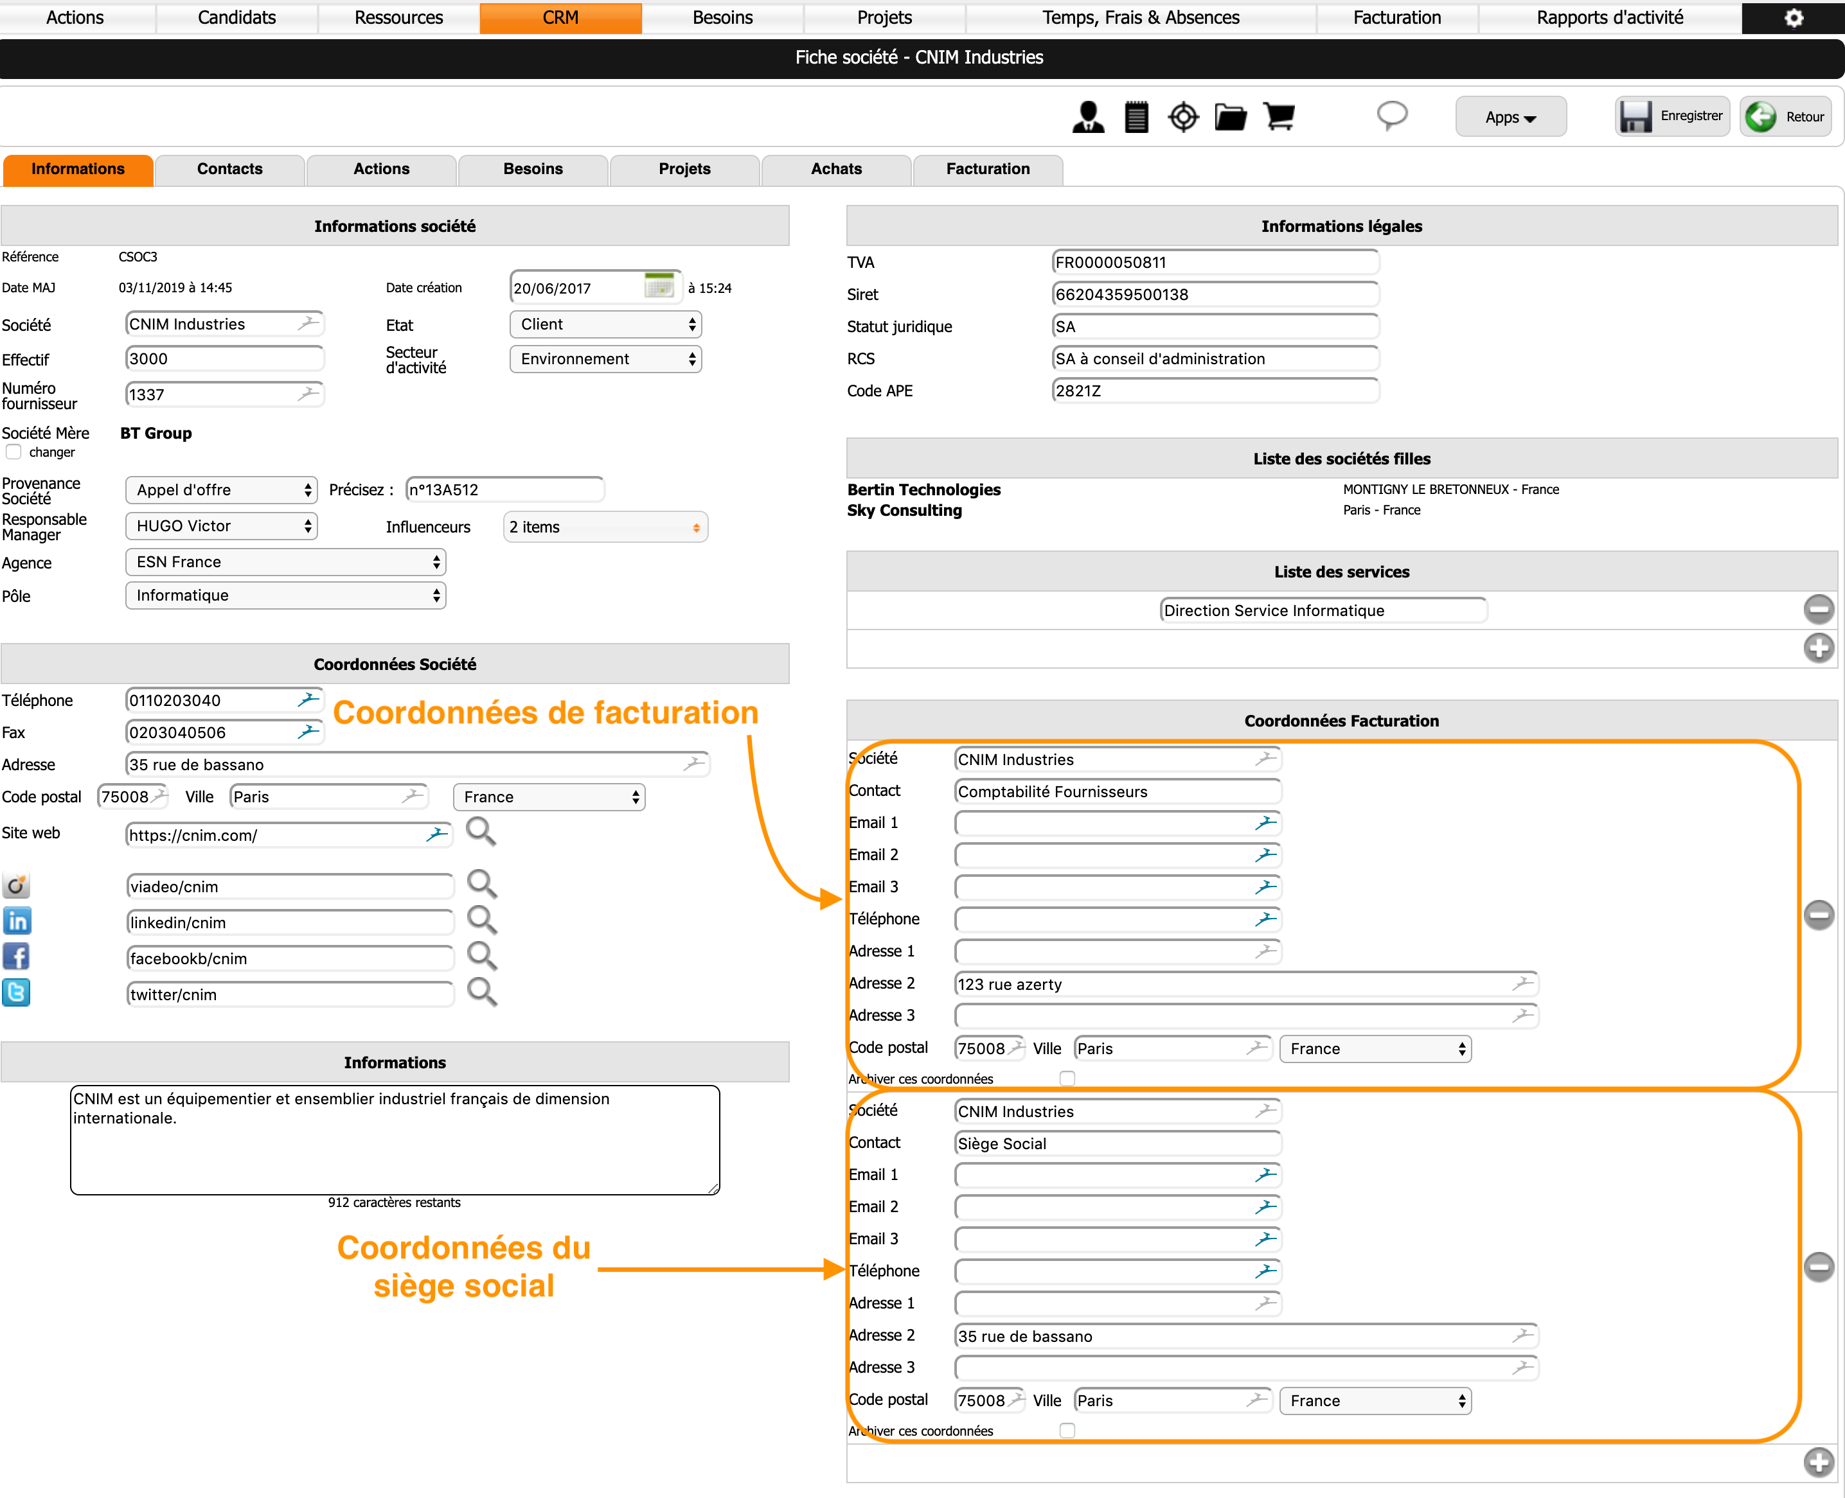Click the shopping cart icon

(1279, 116)
